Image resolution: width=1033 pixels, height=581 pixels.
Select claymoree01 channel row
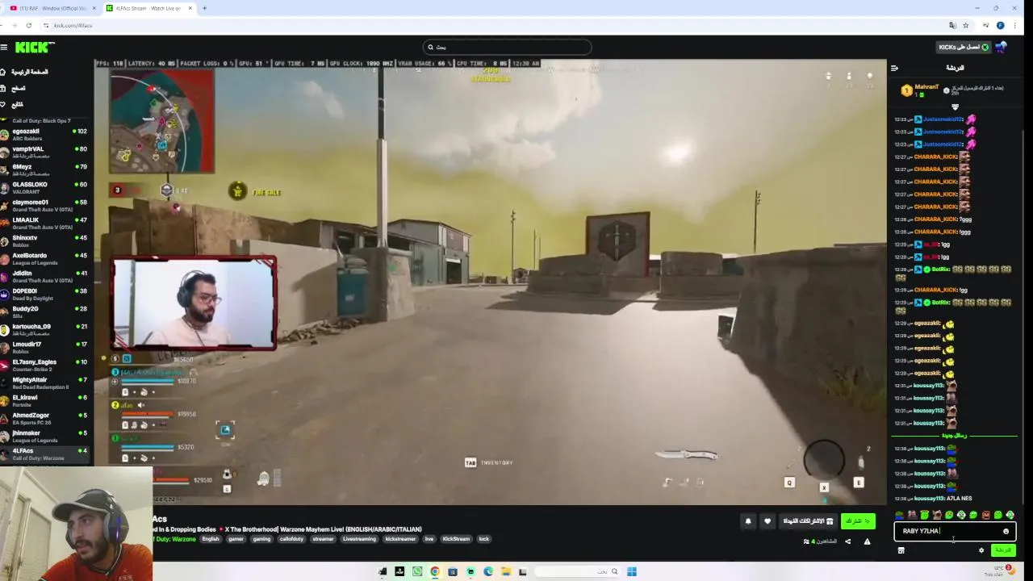(44, 206)
